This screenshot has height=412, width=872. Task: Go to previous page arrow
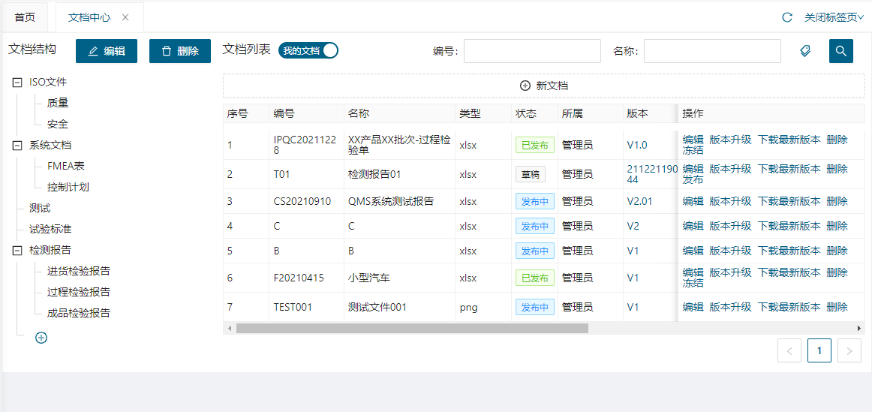coord(789,350)
